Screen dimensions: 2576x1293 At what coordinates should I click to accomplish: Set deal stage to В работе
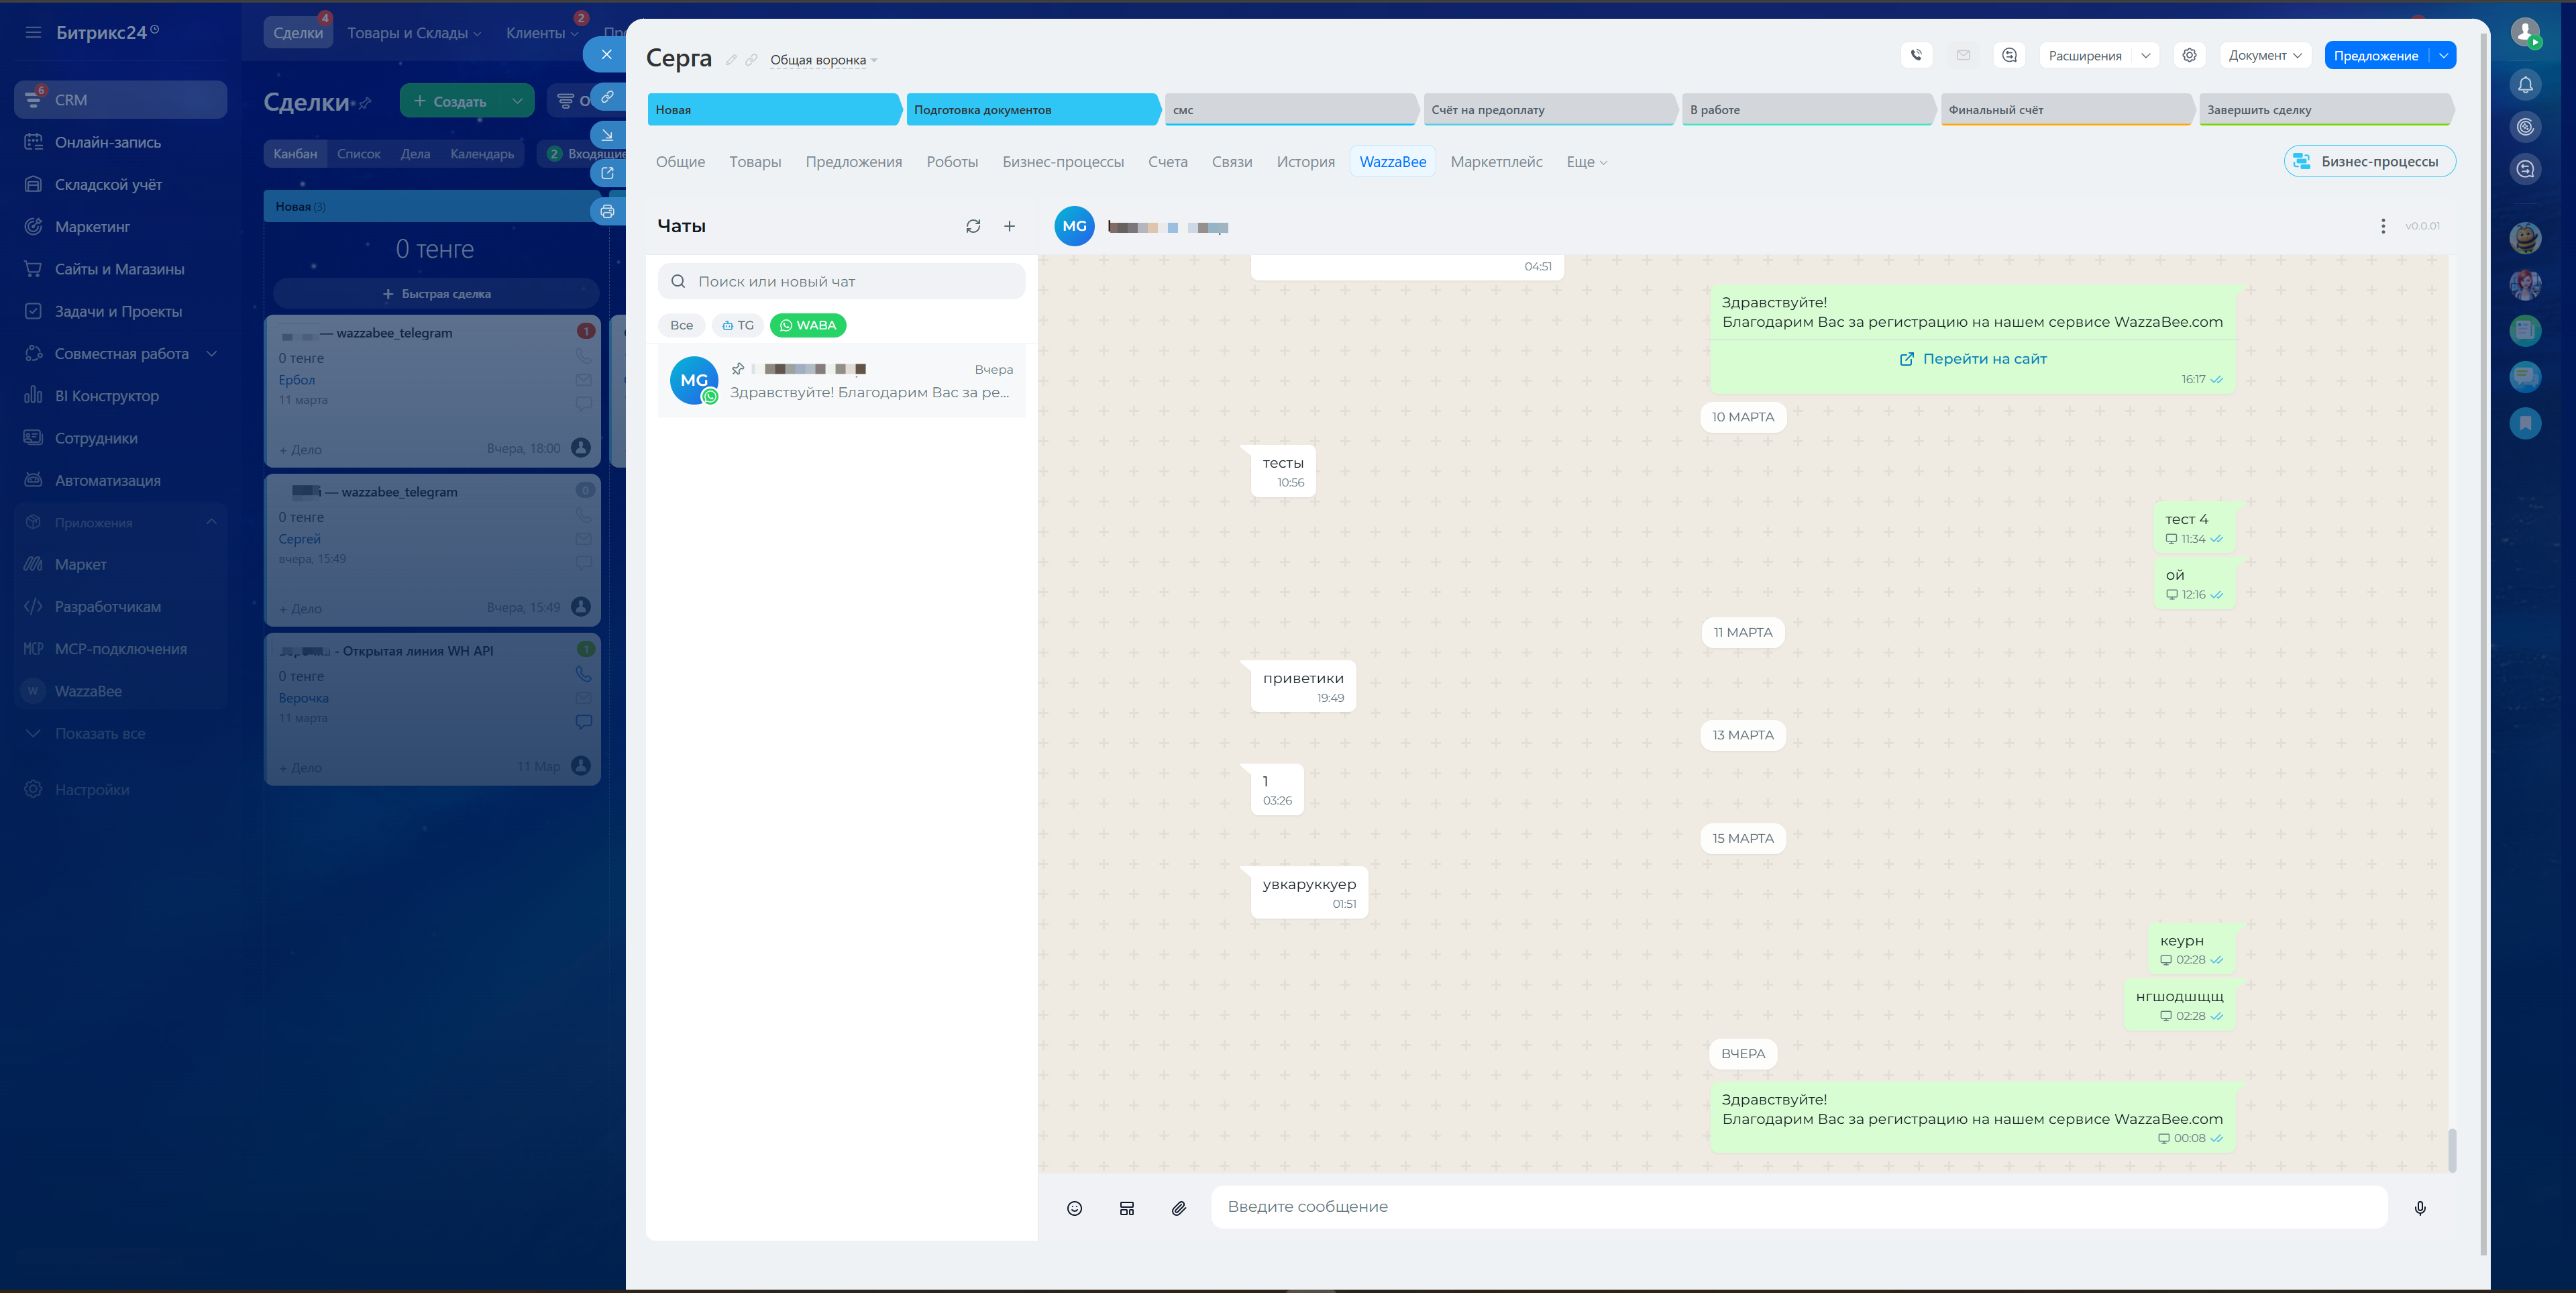pyautogui.click(x=1805, y=110)
